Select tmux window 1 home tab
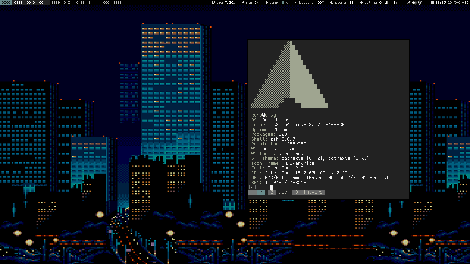Image resolution: width=470 pixels, height=264 pixels. click(x=257, y=192)
